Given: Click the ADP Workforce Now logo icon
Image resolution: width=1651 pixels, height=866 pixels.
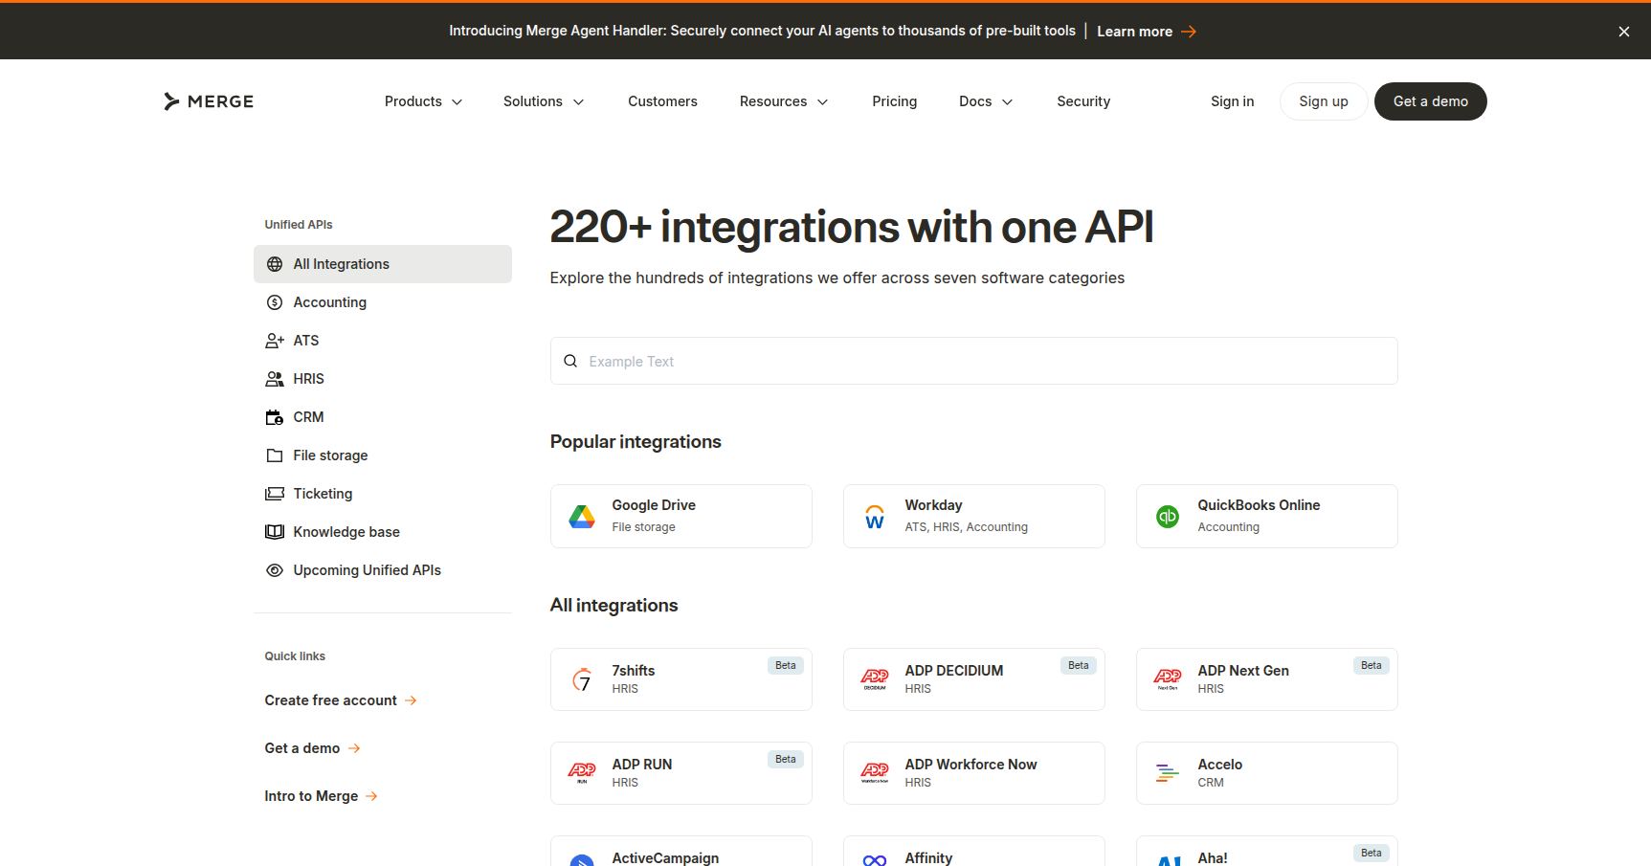Looking at the screenshot, I should (875, 773).
